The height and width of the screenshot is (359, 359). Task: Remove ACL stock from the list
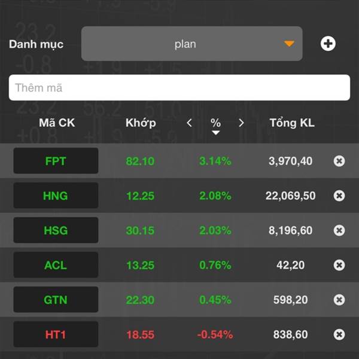pyautogui.click(x=339, y=265)
